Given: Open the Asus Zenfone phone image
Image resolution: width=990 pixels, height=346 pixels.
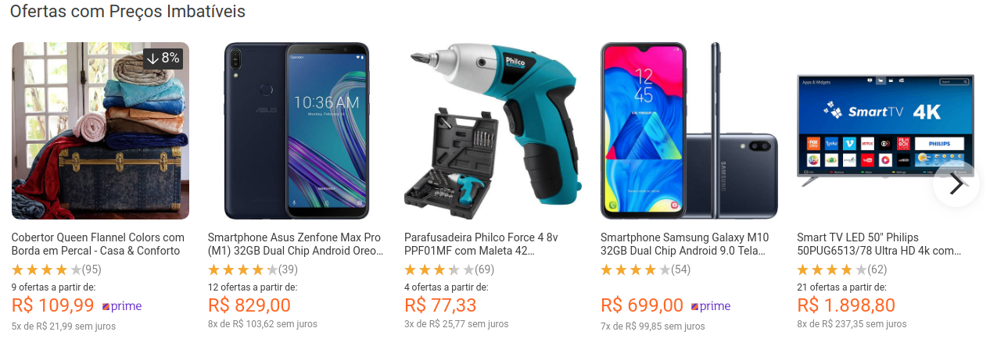Looking at the screenshot, I should pyautogui.click(x=296, y=130).
